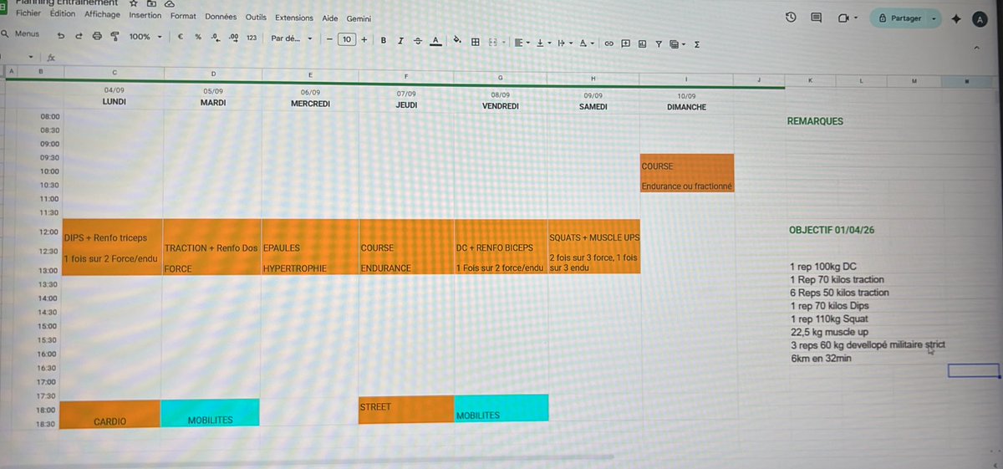Click the functions sigma icon

tap(697, 44)
